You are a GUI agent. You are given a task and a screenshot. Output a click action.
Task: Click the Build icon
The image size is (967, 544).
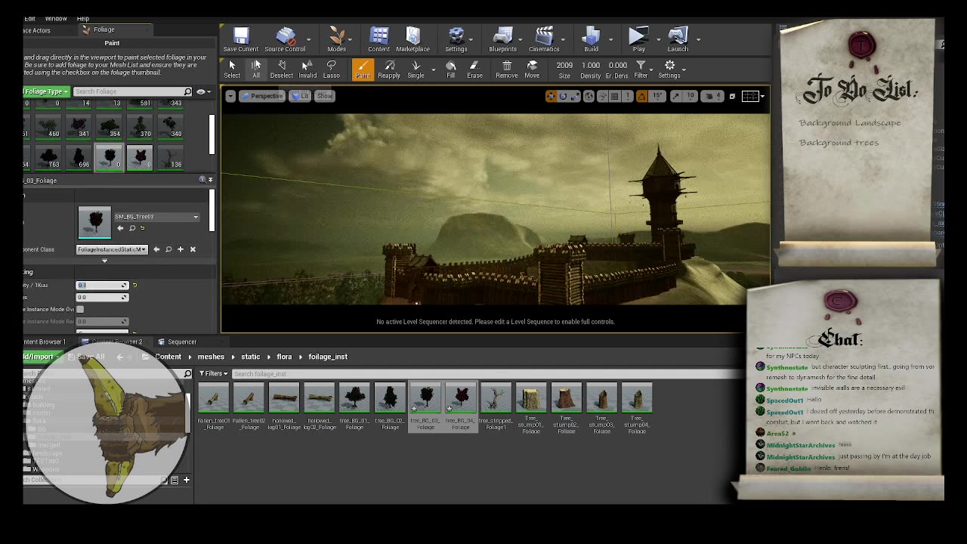click(591, 39)
